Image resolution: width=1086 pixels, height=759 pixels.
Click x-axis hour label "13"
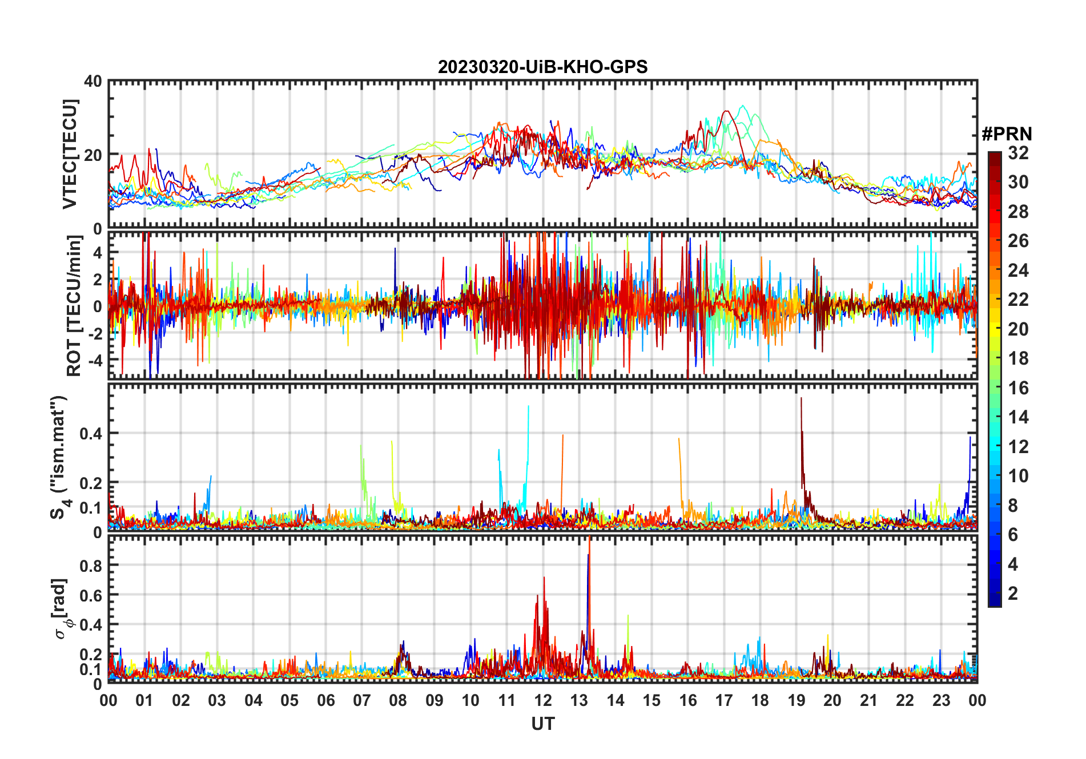coord(579,700)
